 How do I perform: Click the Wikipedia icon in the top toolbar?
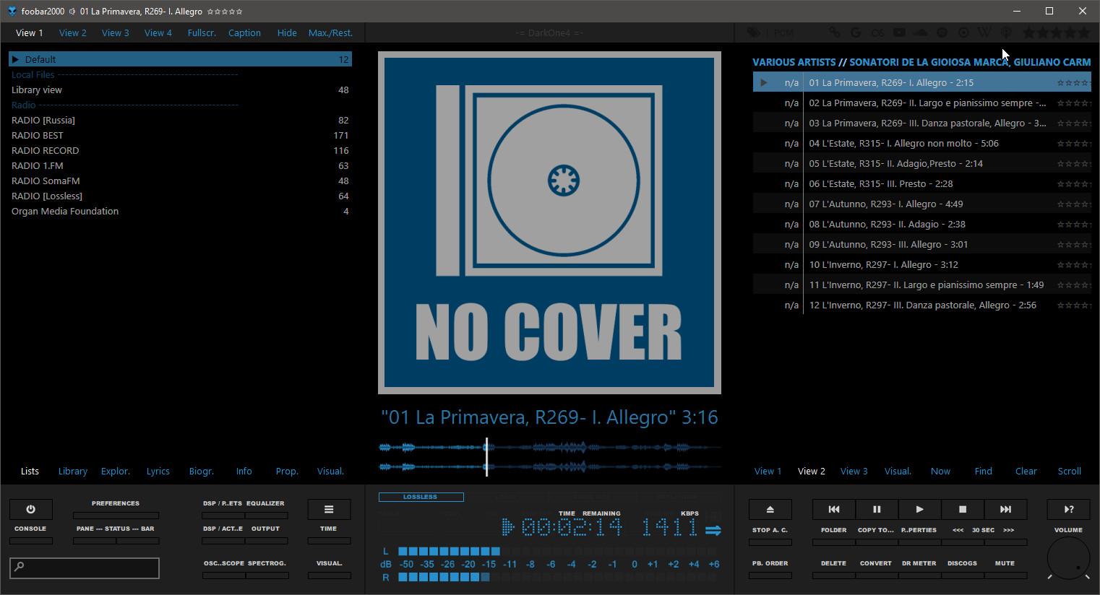[x=984, y=32]
